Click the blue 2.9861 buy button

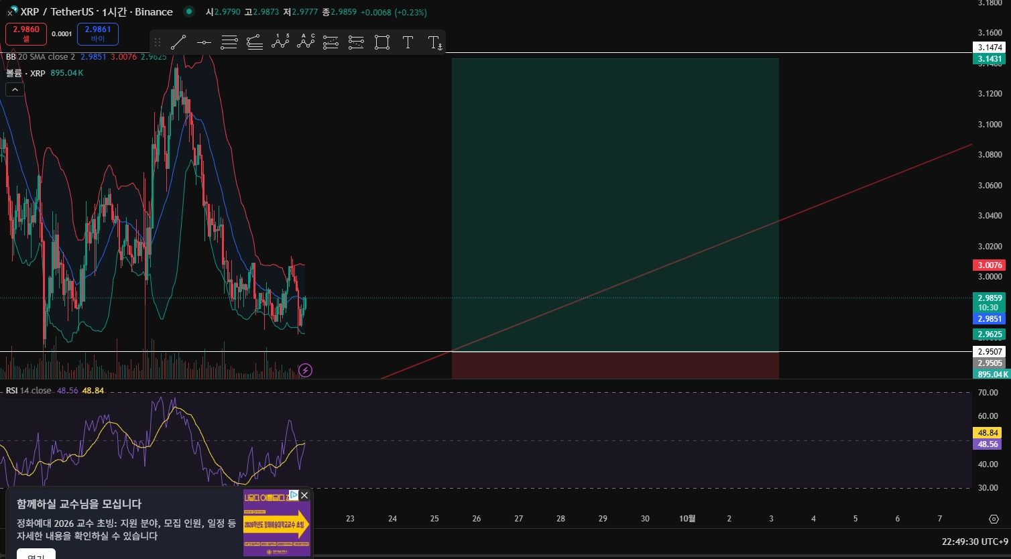pos(98,34)
